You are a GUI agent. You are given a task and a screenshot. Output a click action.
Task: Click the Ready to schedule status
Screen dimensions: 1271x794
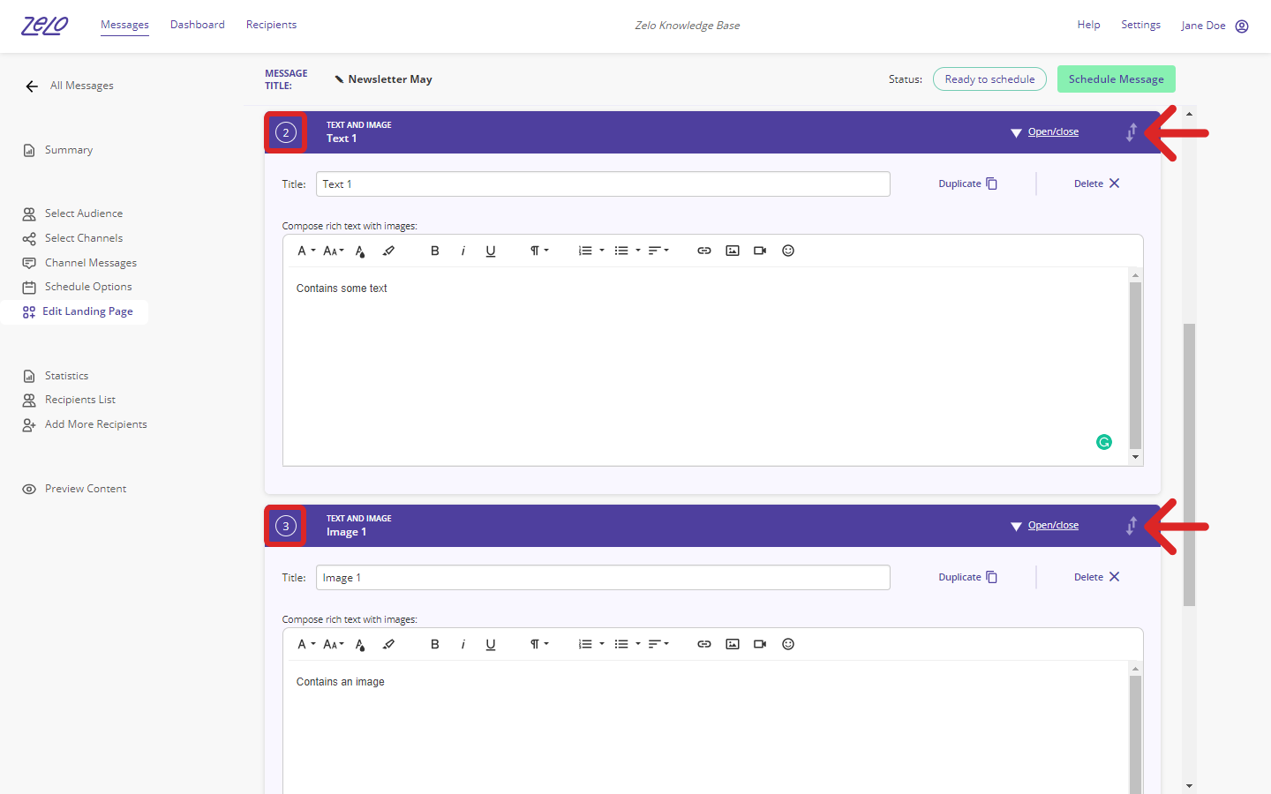pos(989,79)
